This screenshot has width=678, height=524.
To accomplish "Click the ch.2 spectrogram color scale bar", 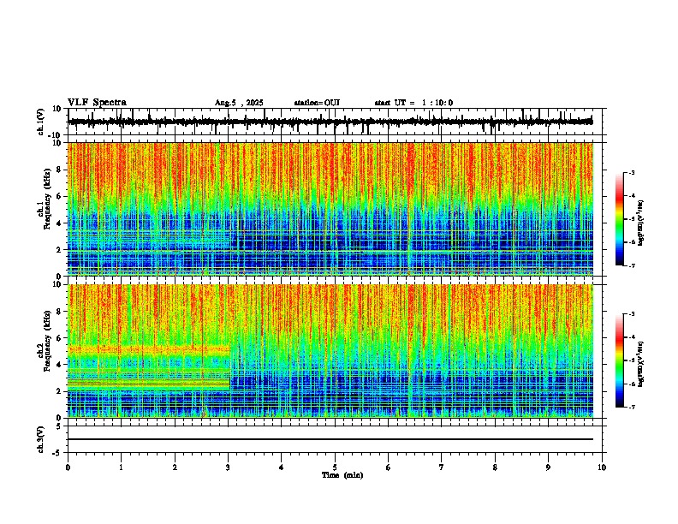I will click(x=620, y=360).
